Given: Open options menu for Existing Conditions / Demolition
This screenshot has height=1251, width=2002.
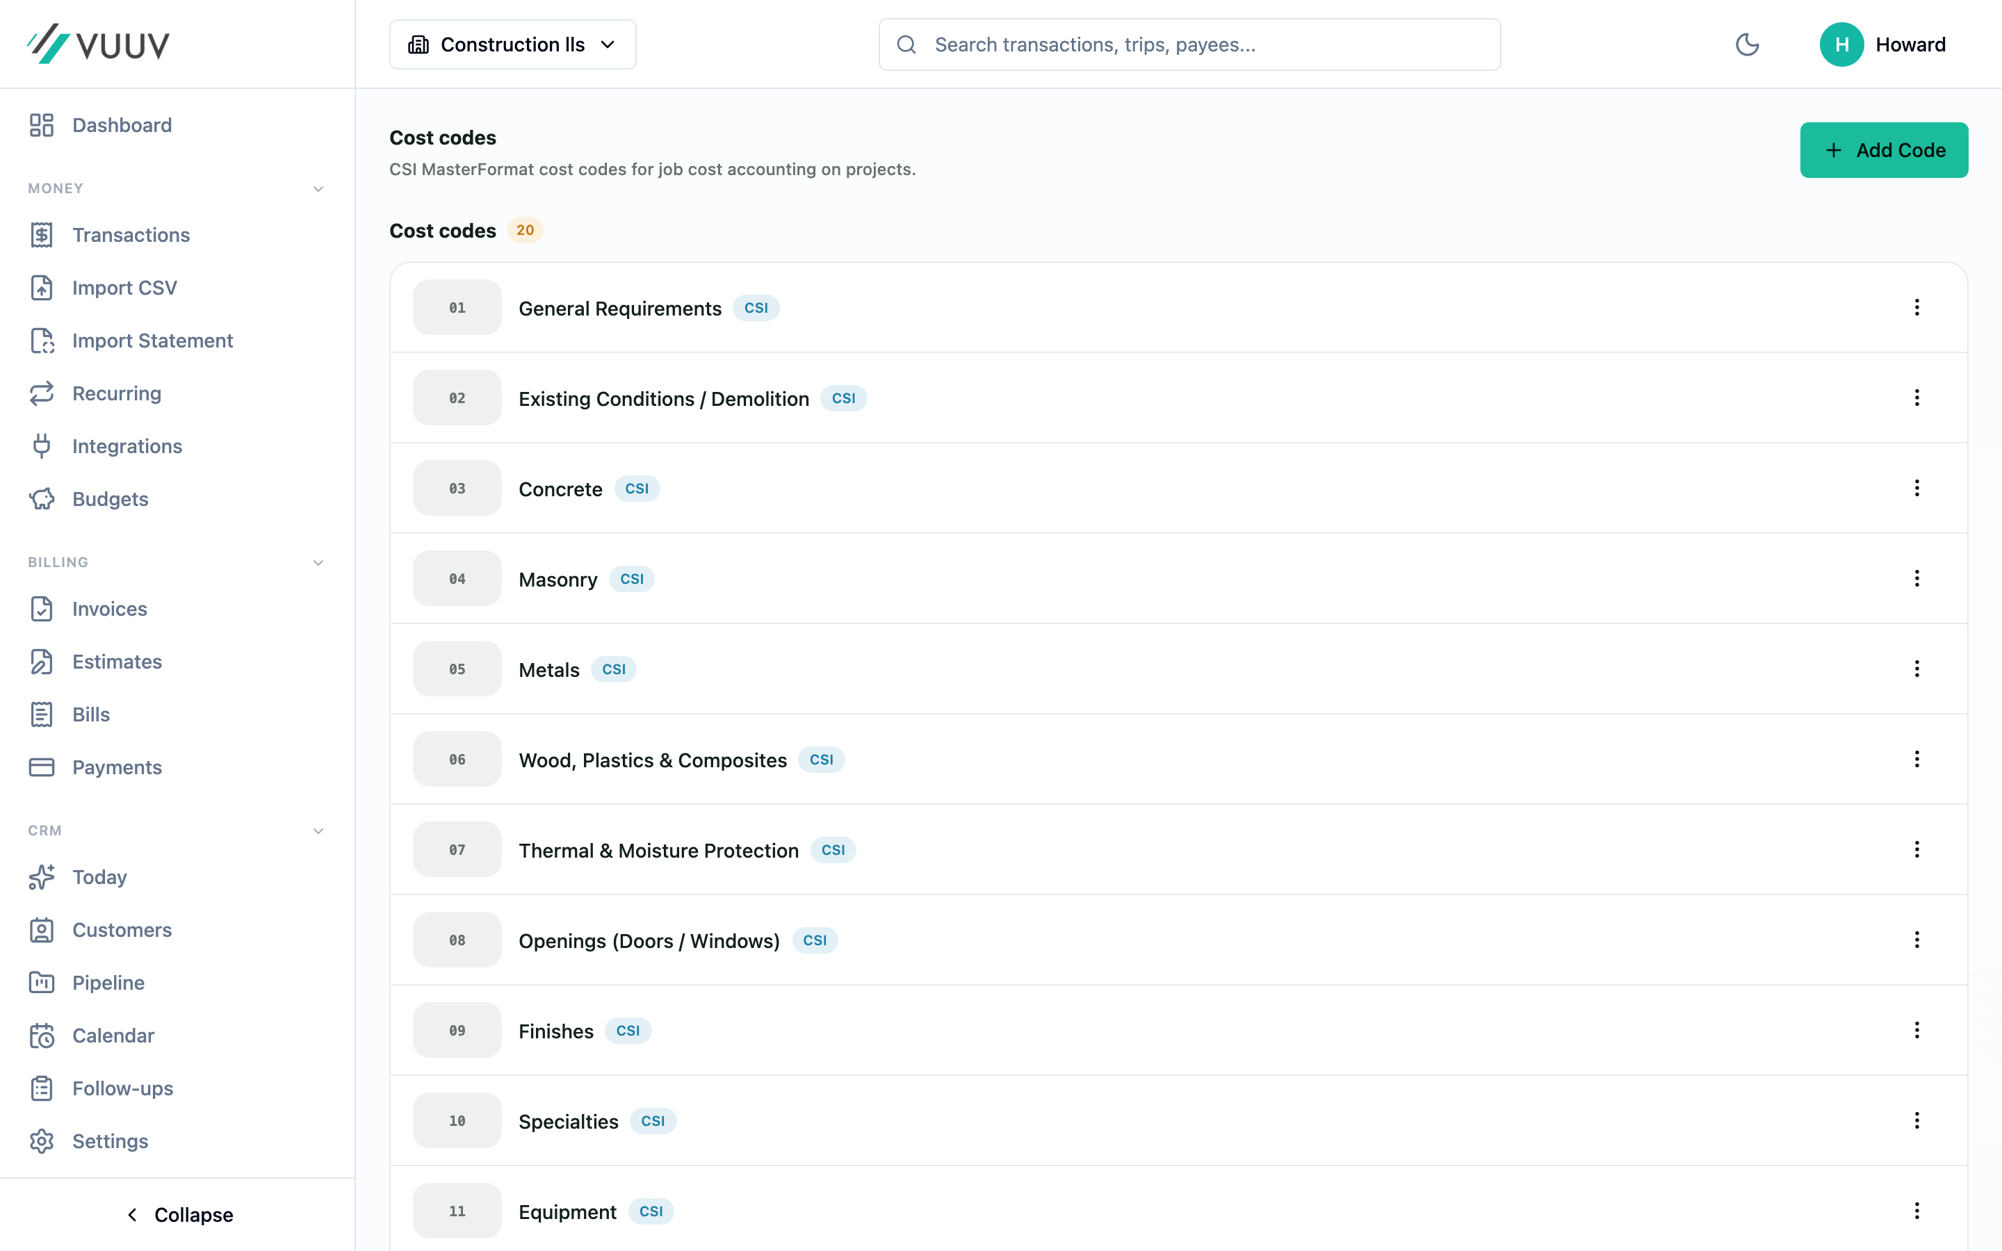Looking at the screenshot, I should (x=1916, y=398).
